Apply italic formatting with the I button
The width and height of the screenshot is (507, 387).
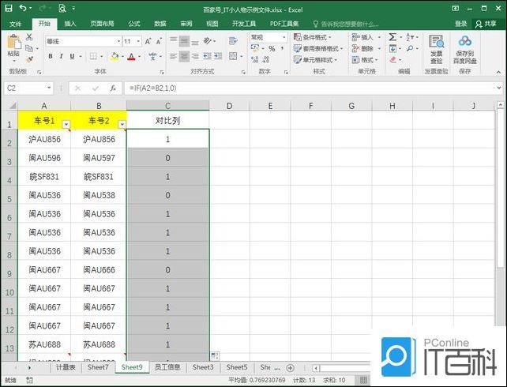click(x=61, y=56)
